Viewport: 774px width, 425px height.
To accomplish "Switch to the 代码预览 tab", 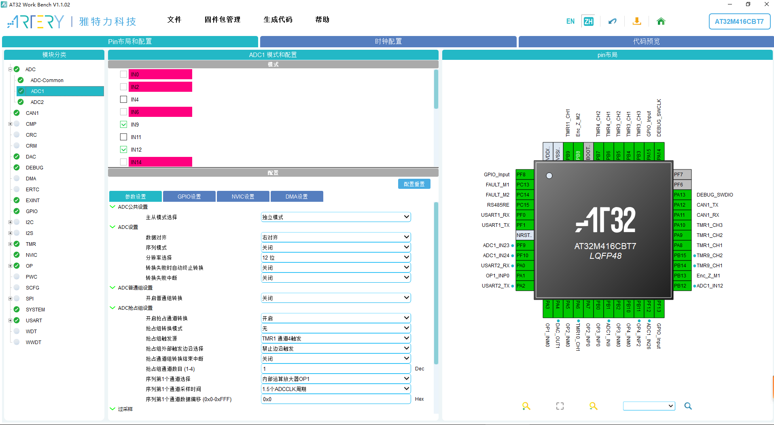I will coord(646,41).
